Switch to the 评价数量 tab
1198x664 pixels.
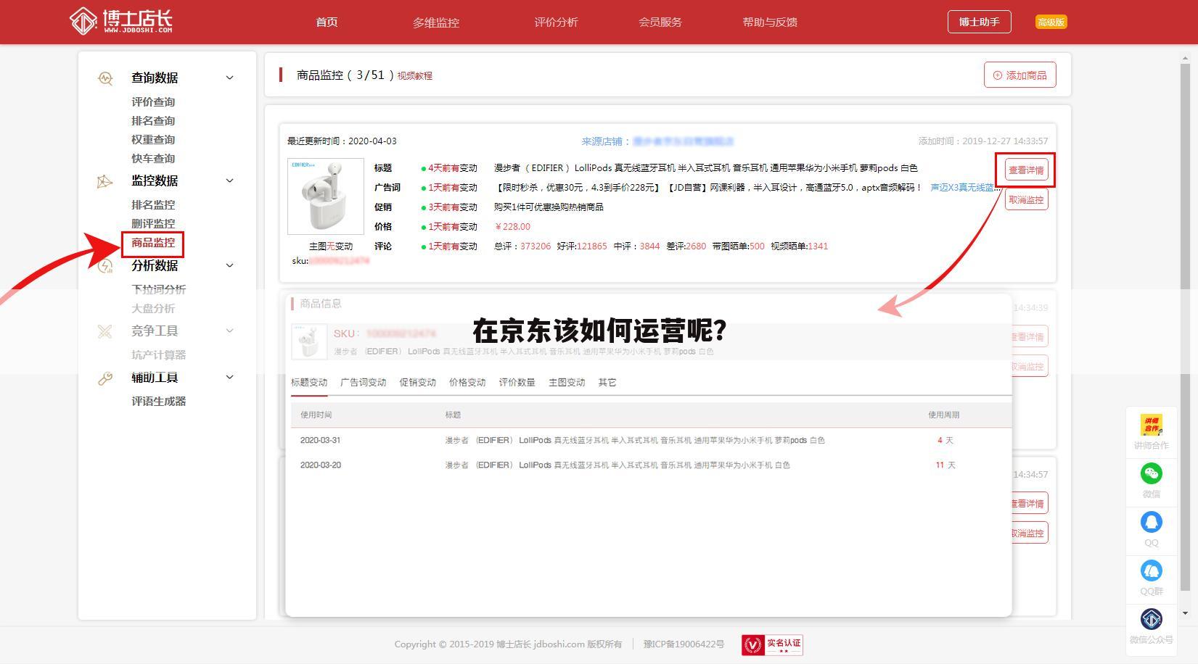click(x=517, y=382)
